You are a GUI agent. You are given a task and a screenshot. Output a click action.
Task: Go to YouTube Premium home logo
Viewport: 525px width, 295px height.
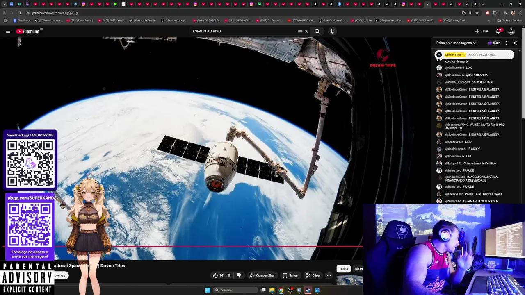point(29,31)
